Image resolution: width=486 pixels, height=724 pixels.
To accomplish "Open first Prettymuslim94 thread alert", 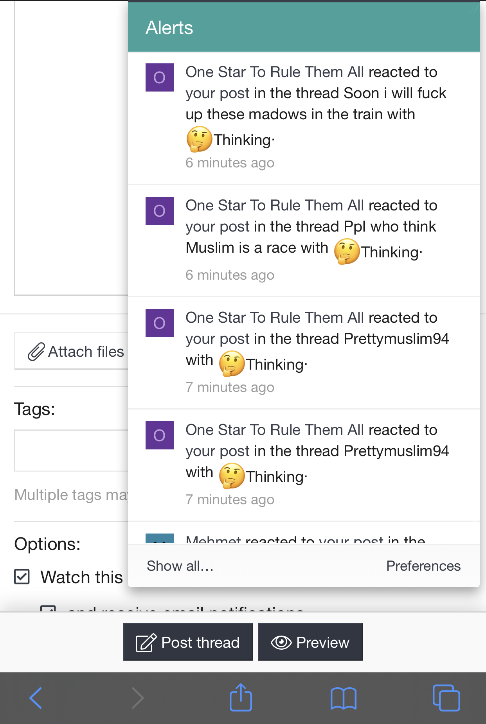I will [304, 353].
